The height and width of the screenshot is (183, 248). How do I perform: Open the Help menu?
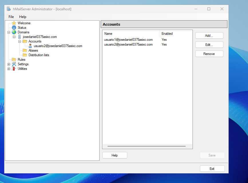tap(23, 17)
